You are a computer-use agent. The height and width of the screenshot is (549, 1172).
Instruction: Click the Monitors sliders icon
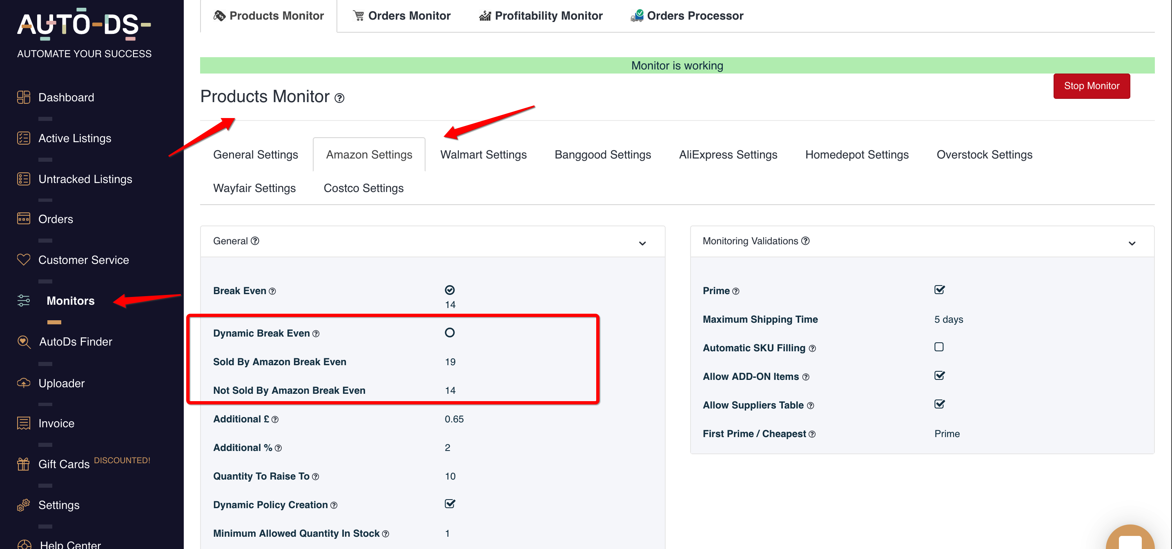tap(23, 301)
